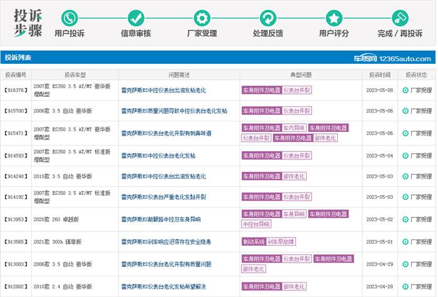
Task: Click status icon in row 913953
Action: [405, 219]
